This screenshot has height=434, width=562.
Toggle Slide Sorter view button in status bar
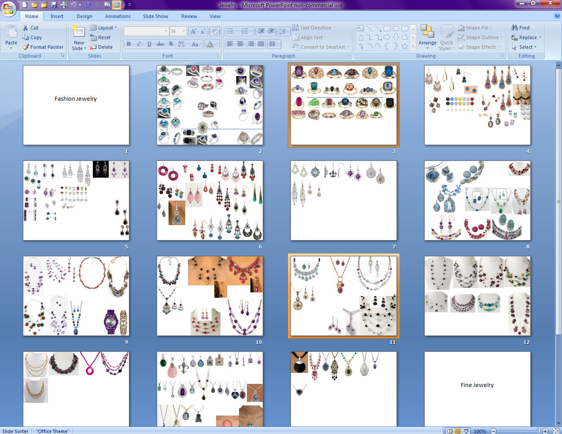click(458, 431)
